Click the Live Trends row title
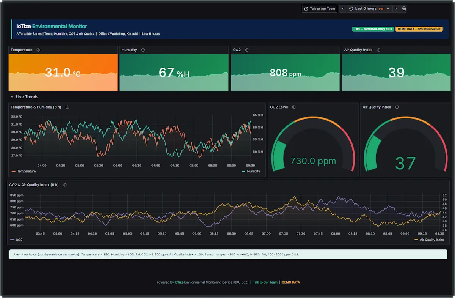The image size is (455, 298). [x=27, y=97]
